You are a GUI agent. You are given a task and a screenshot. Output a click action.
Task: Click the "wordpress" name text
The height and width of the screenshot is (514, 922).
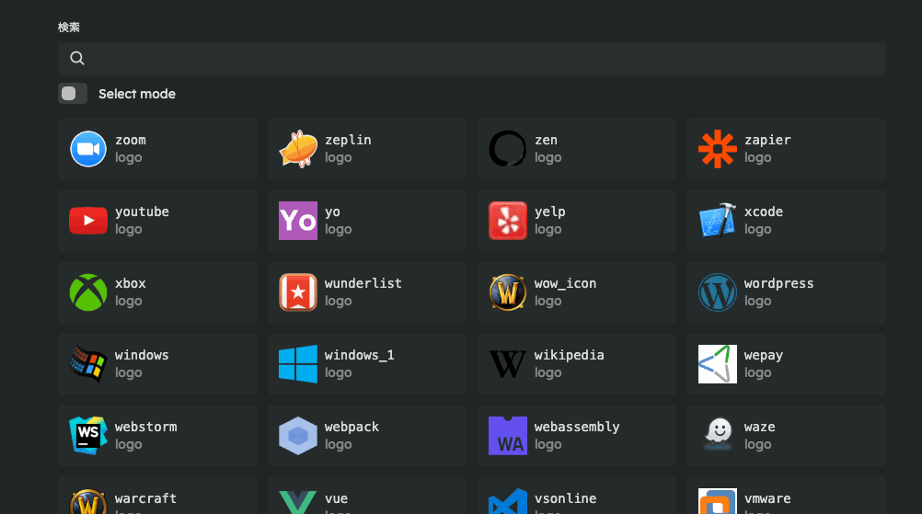point(779,284)
